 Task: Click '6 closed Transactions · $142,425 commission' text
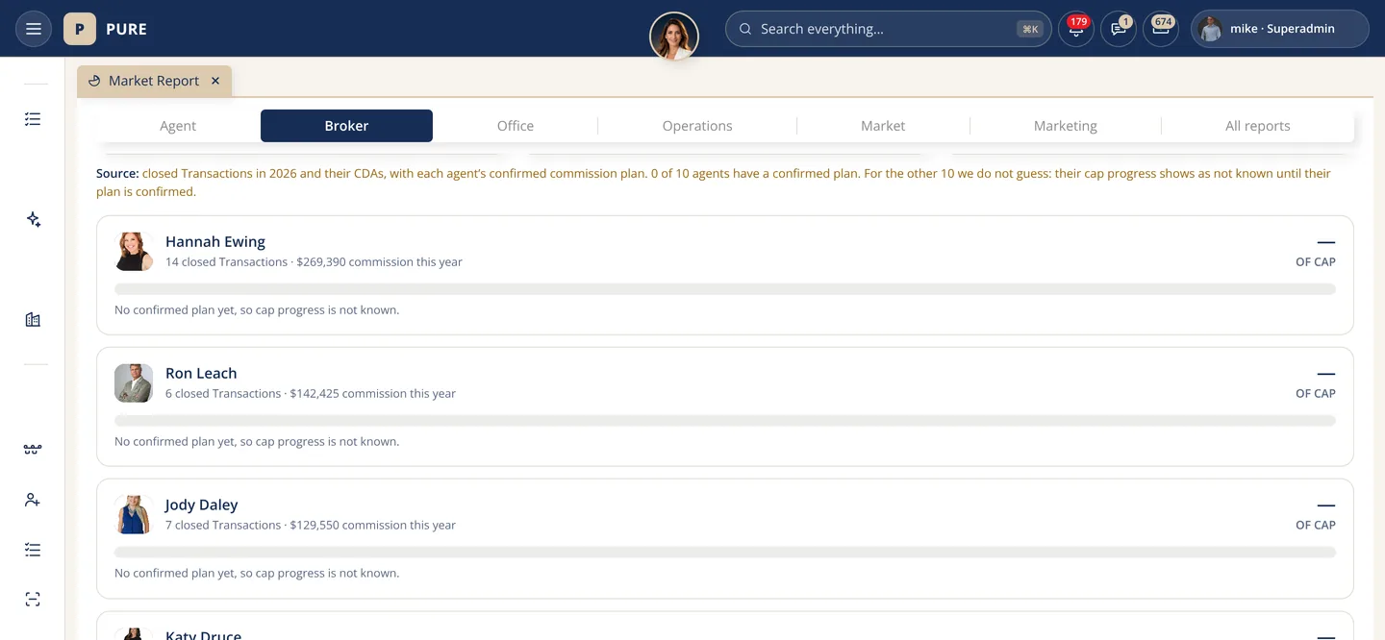tap(311, 393)
